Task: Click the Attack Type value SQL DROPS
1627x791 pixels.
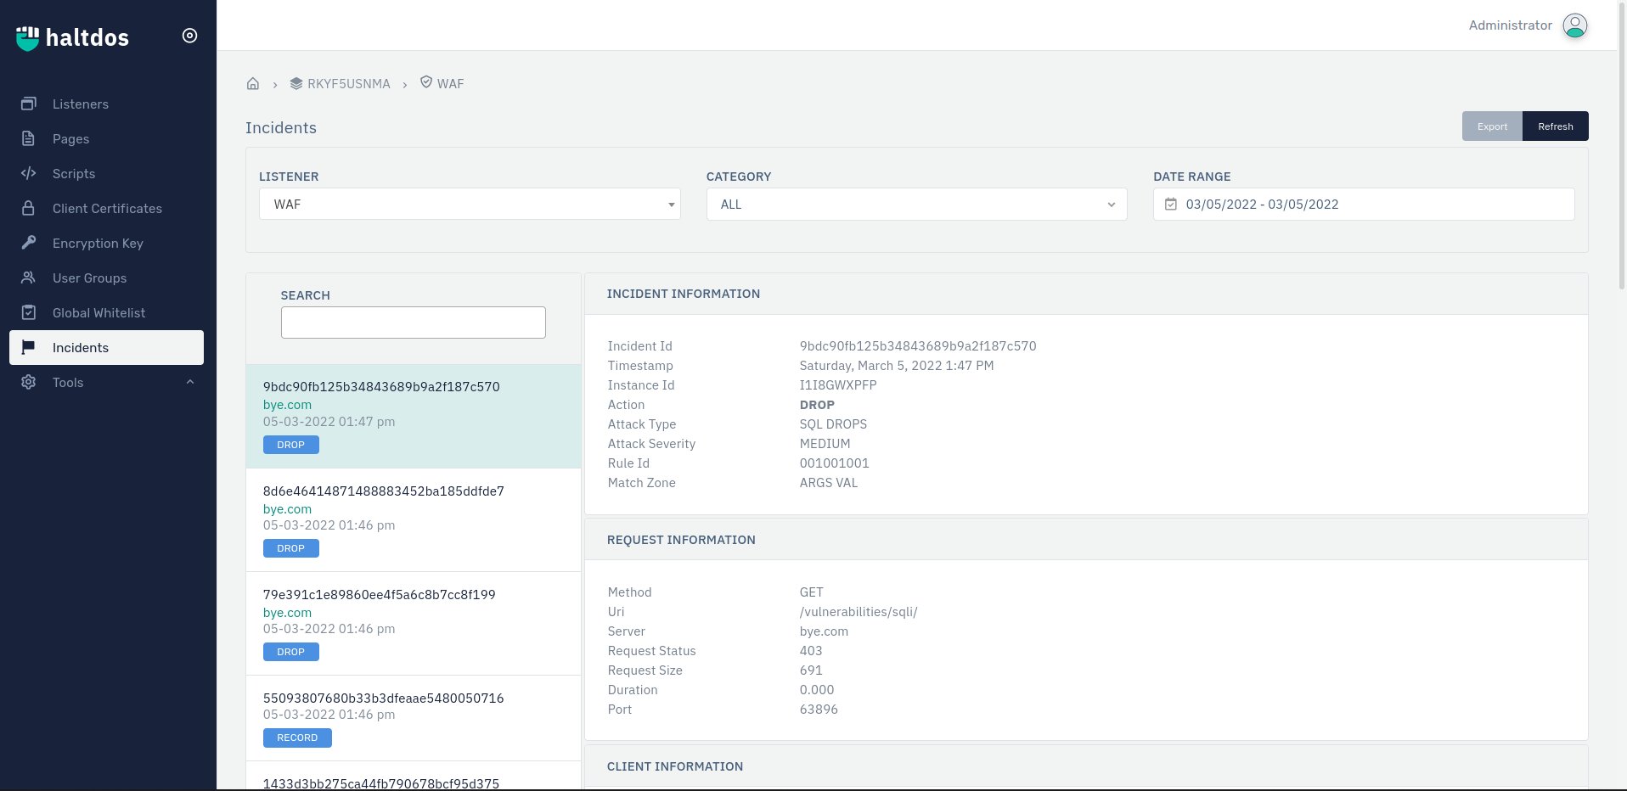Action: 833,424
